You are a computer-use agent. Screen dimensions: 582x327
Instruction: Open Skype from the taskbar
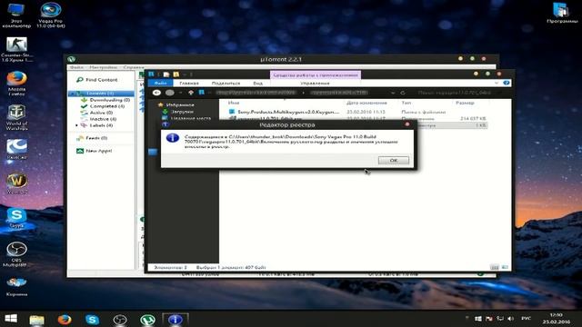pos(92,320)
